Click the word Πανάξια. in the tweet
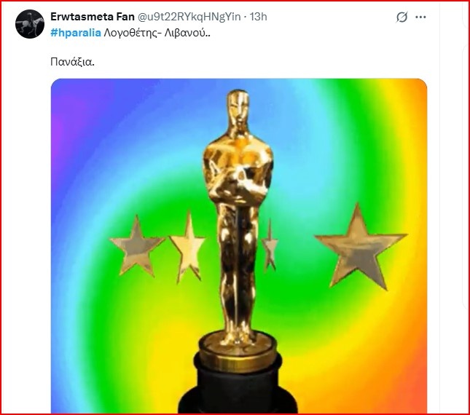Image resolution: width=470 pixels, height=415 pixels. (x=72, y=62)
